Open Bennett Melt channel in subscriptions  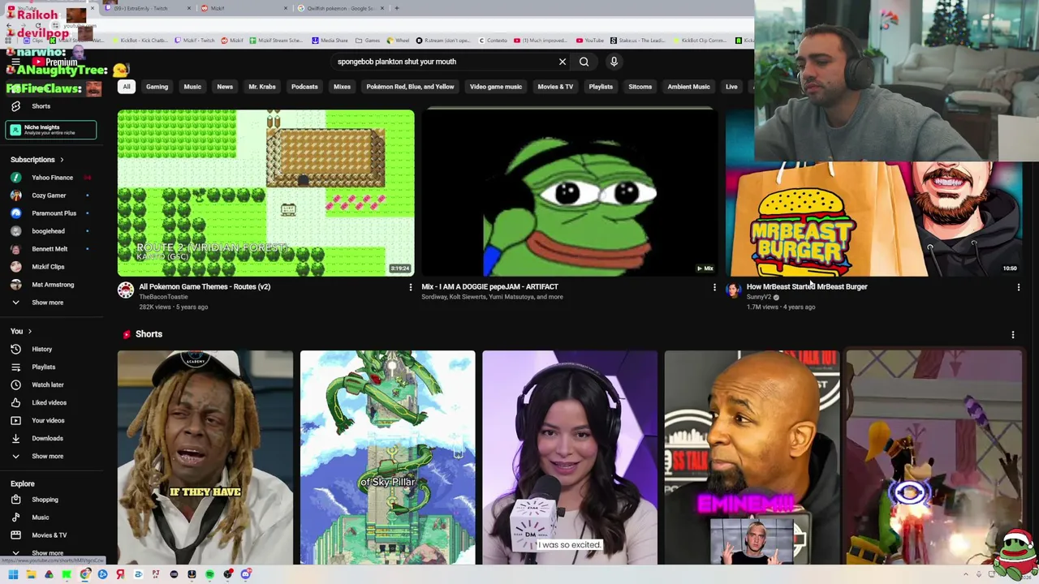point(50,249)
